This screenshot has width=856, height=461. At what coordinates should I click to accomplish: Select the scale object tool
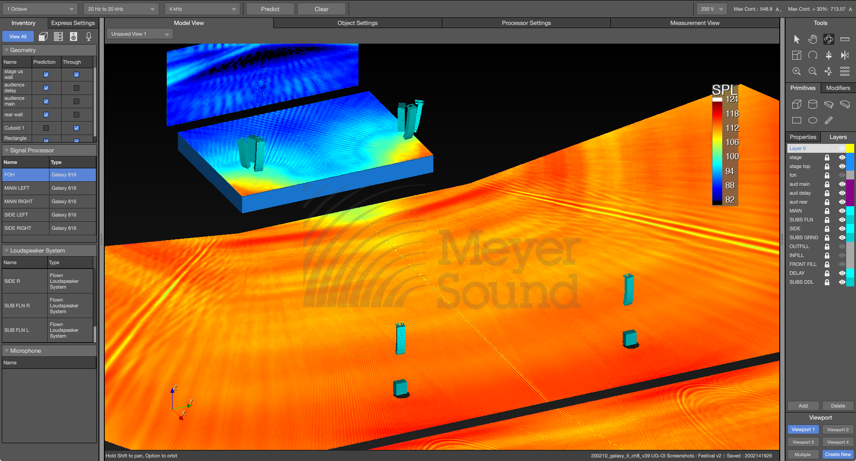click(797, 55)
